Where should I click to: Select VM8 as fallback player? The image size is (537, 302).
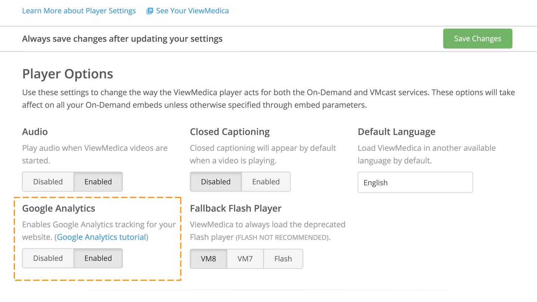point(208,259)
